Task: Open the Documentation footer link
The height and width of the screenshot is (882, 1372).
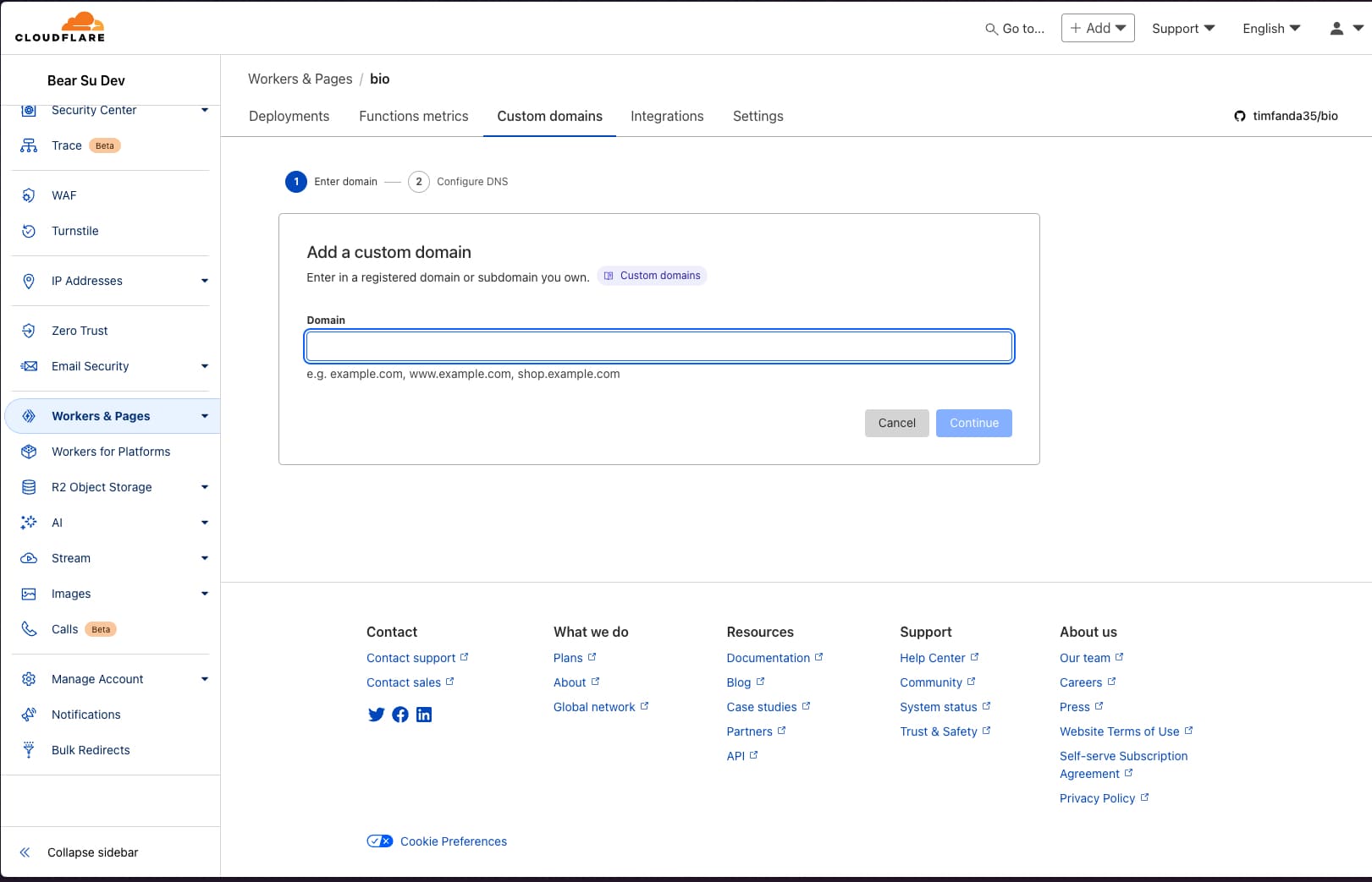Action: [x=774, y=658]
